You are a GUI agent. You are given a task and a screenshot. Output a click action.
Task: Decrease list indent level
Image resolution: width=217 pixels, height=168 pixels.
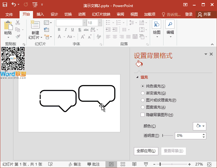pyautogui.click(x=108, y=29)
